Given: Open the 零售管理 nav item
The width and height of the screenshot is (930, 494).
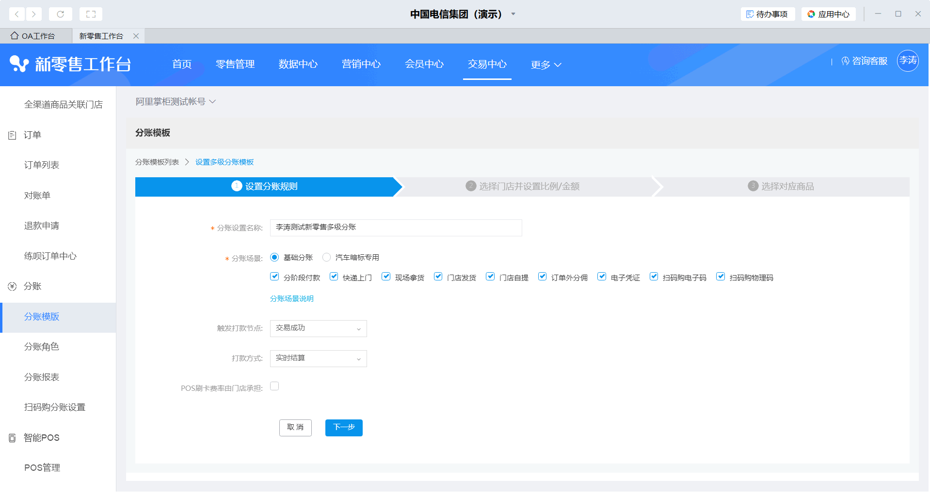Looking at the screenshot, I should tap(235, 64).
